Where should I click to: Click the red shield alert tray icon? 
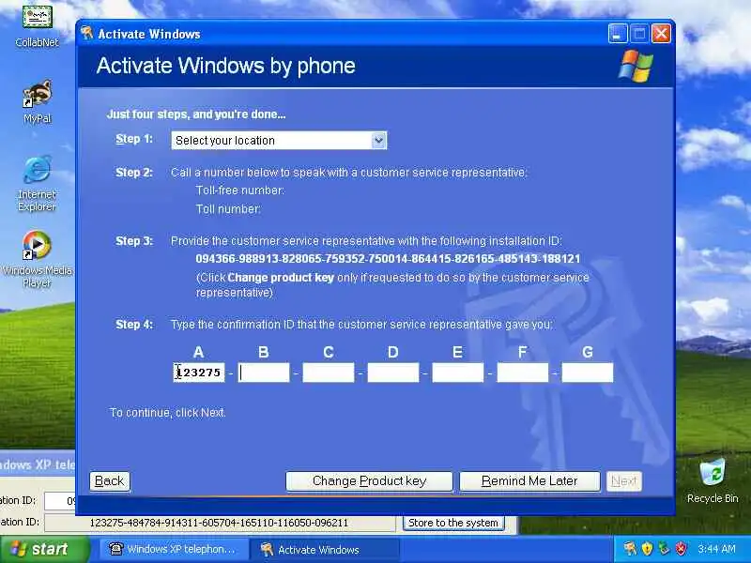tap(680, 548)
